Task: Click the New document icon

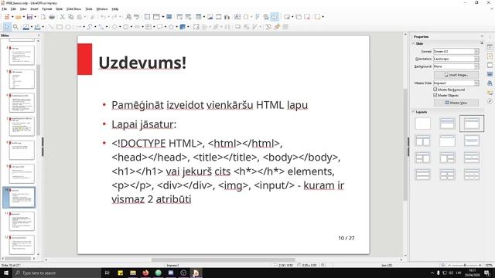Action: (x=7, y=17)
